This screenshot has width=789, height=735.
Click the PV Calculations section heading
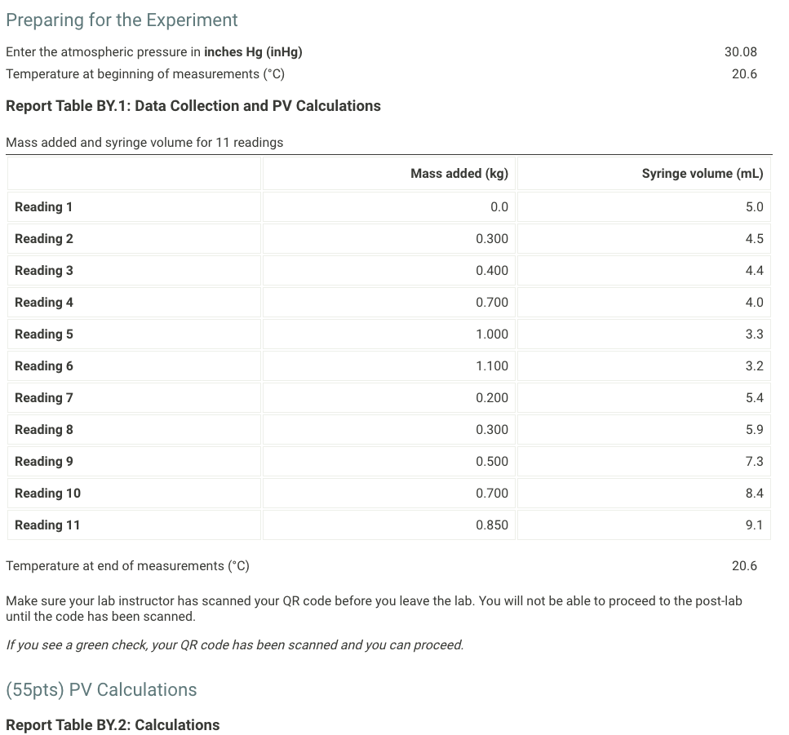[x=100, y=689]
